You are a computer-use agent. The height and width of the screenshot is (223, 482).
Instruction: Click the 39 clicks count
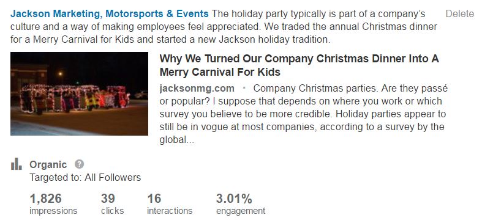pyautogui.click(x=108, y=199)
